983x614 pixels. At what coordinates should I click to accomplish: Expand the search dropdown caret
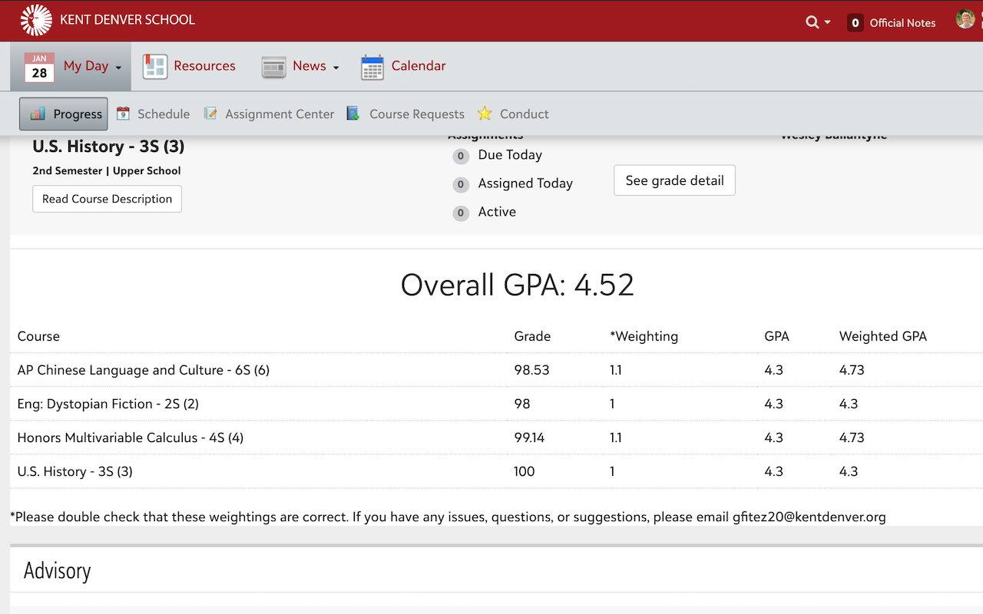pyautogui.click(x=827, y=23)
